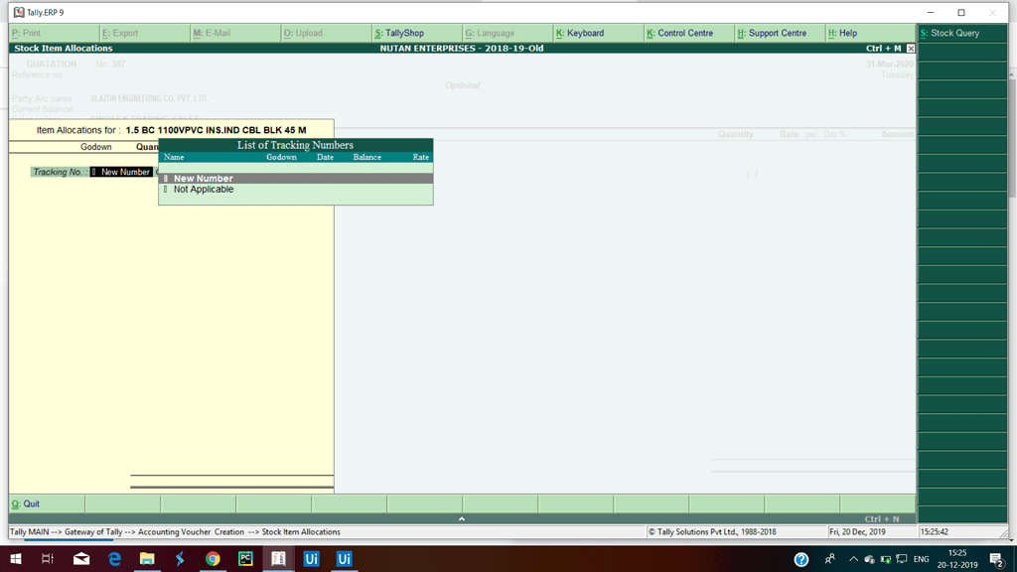Image resolution: width=1017 pixels, height=572 pixels.
Task: Click the Ctrl + M label in the title bar
Action: (883, 49)
